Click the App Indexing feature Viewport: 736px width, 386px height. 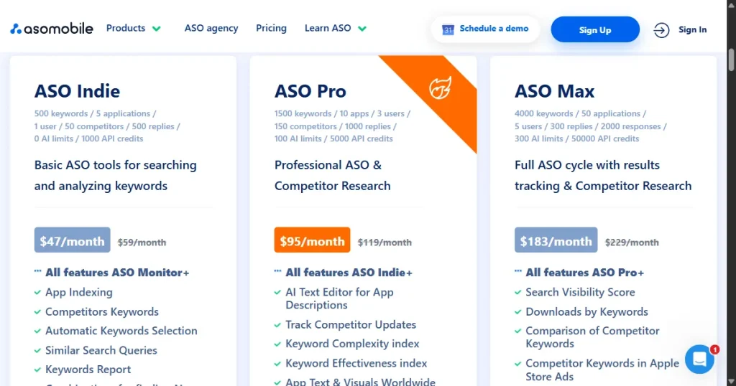click(x=79, y=292)
